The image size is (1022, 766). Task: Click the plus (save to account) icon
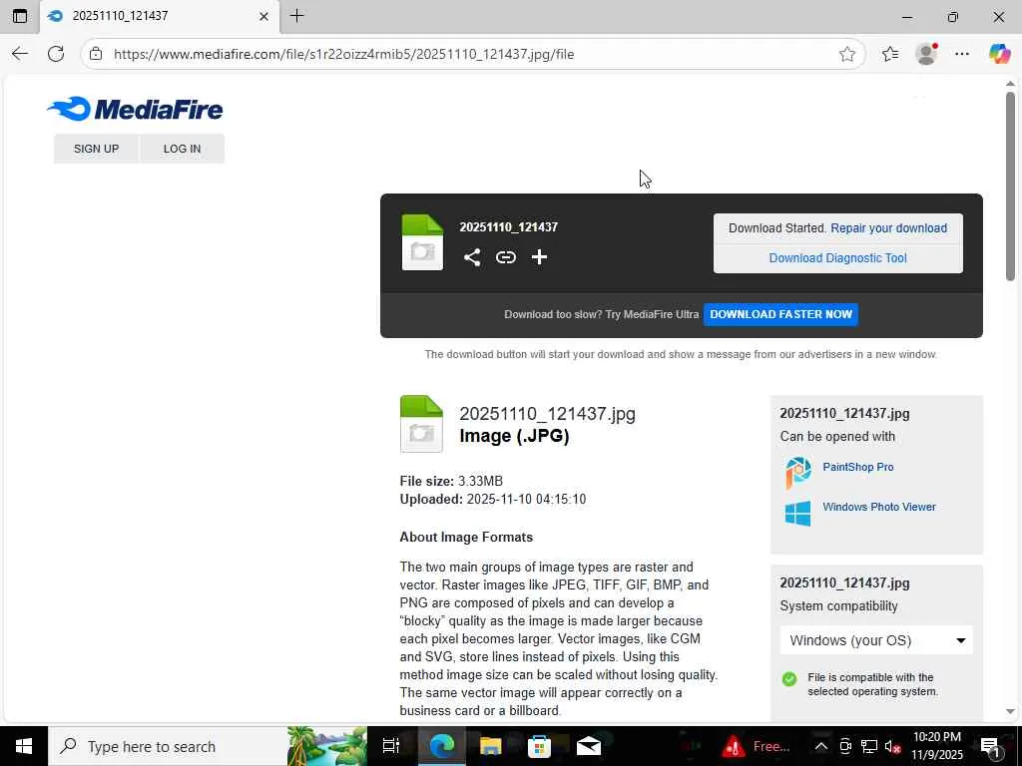(539, 257)
